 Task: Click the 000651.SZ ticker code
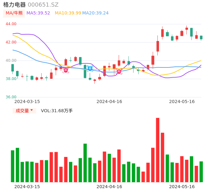click(43, 5)
